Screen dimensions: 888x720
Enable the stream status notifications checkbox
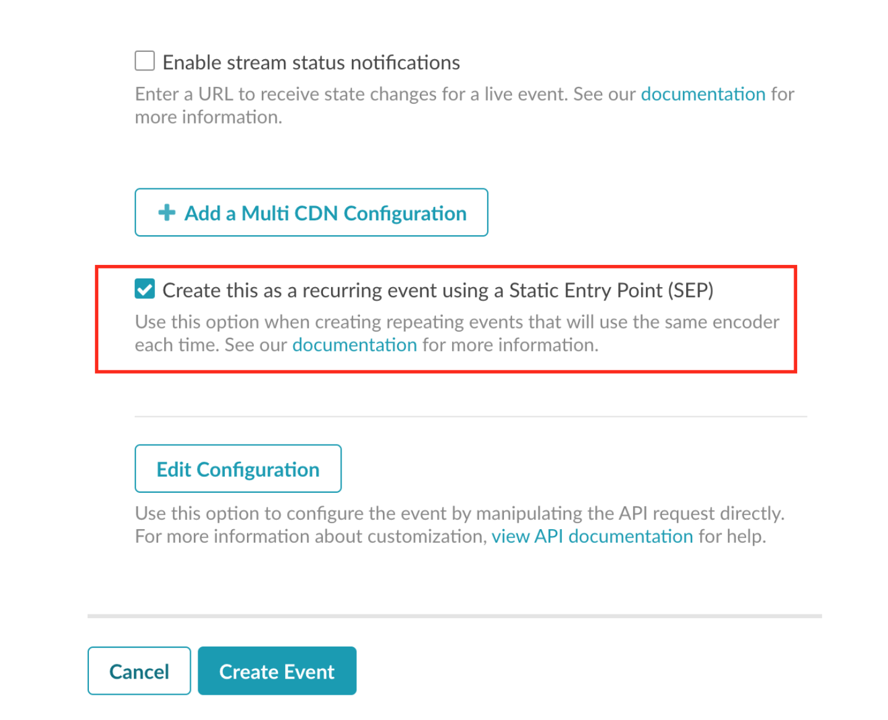coord(145,61)
